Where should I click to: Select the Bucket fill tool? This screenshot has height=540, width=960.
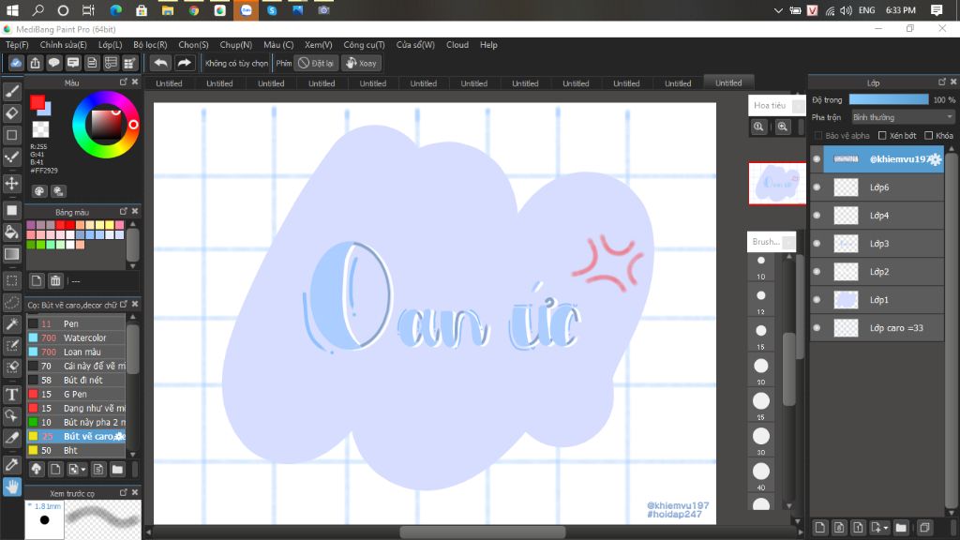coord(11,232)
